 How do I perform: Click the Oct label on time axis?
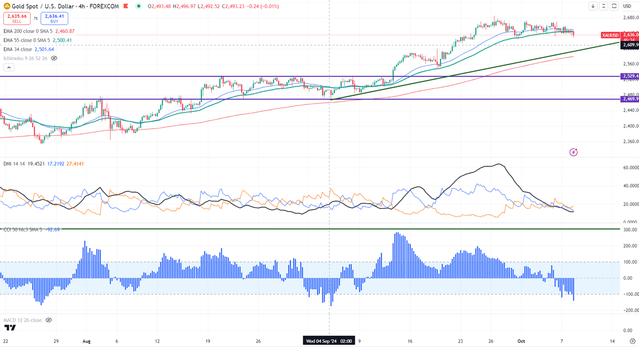pyautogui.click(x=521, y=341)
